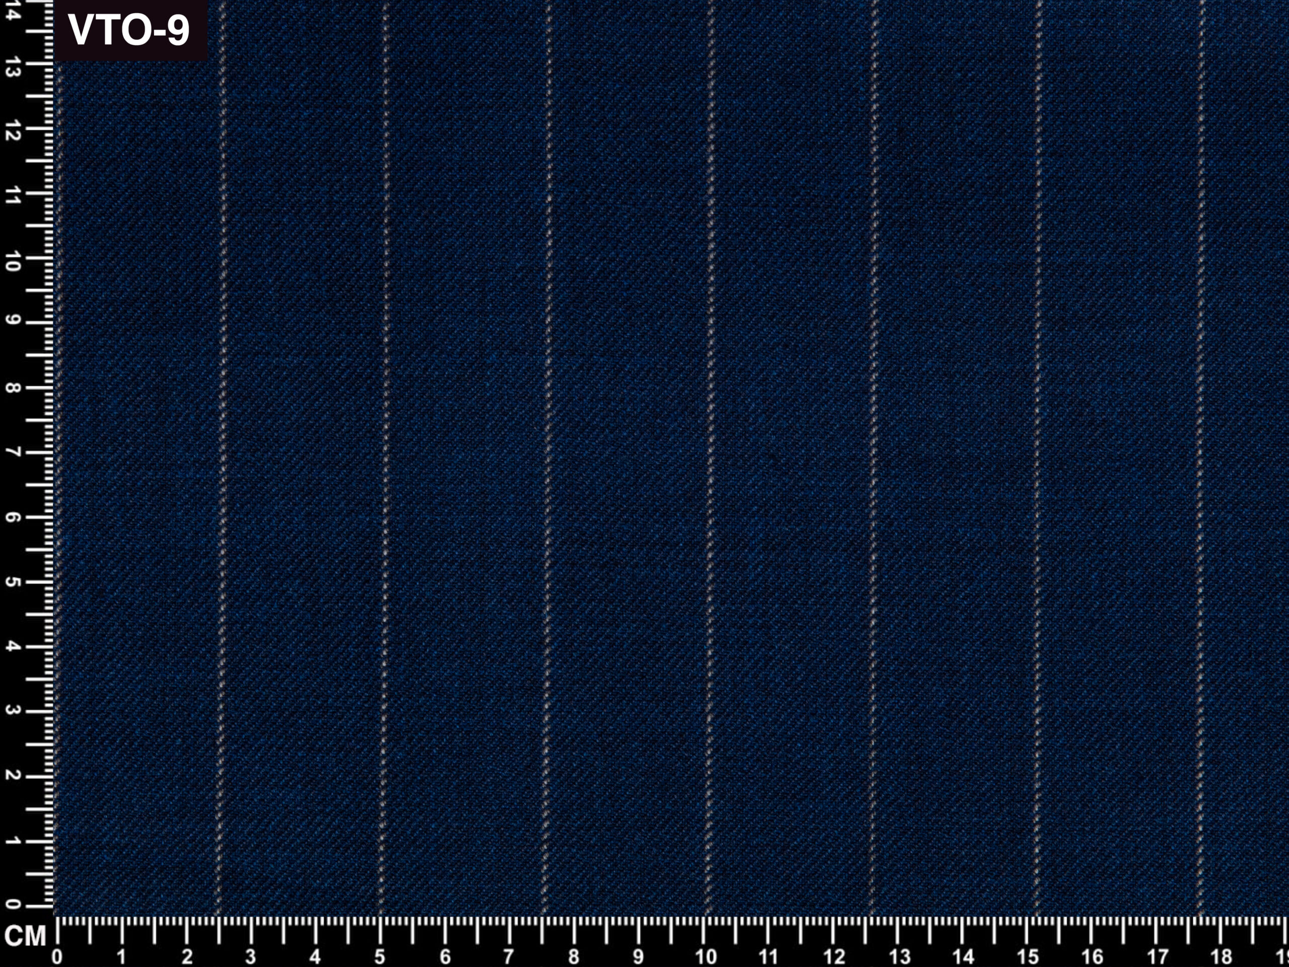Click number 7 on the vertical ruler
Screen dimensions: 1289x967
13,452
